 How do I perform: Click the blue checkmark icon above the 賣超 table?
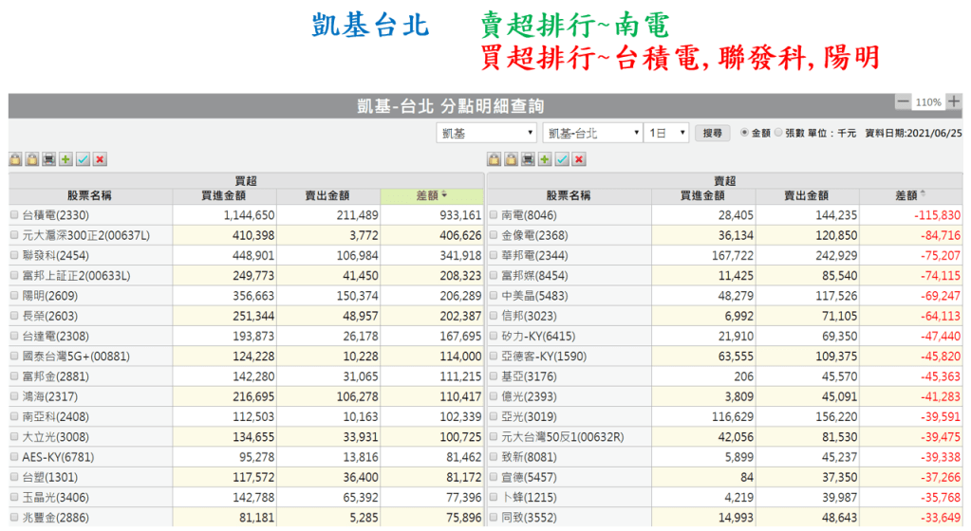562,159
